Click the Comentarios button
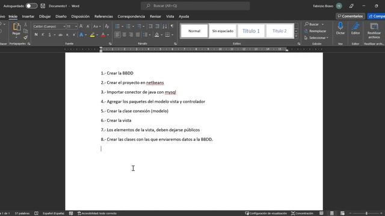The width and height of the screenshot is (385, 216). (350, 16)
